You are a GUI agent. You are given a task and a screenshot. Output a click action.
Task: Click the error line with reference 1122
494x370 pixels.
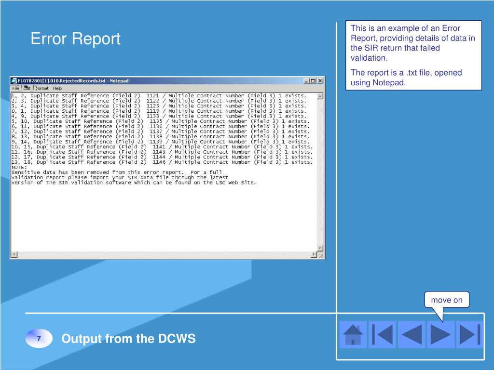point(159,101)
